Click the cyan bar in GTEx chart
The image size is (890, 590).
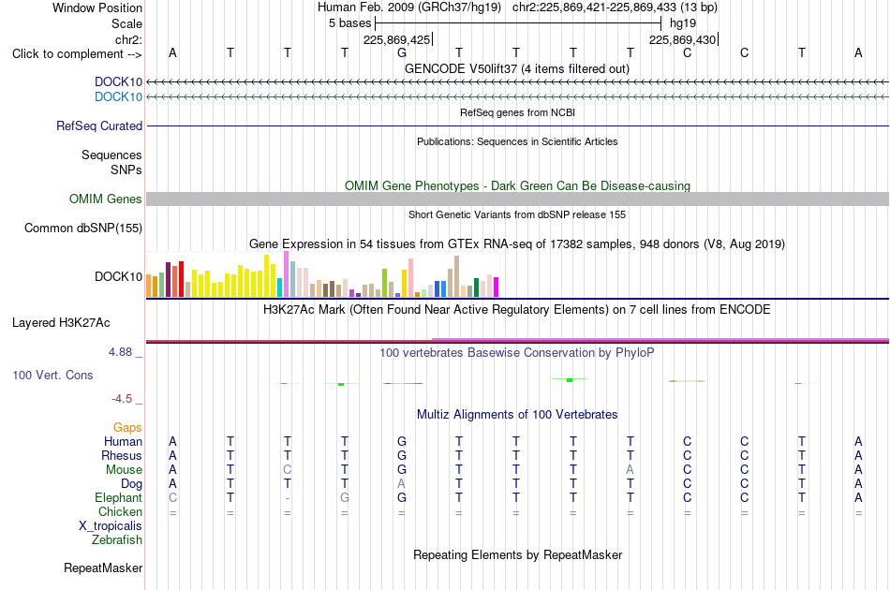(x=280, y=288)
